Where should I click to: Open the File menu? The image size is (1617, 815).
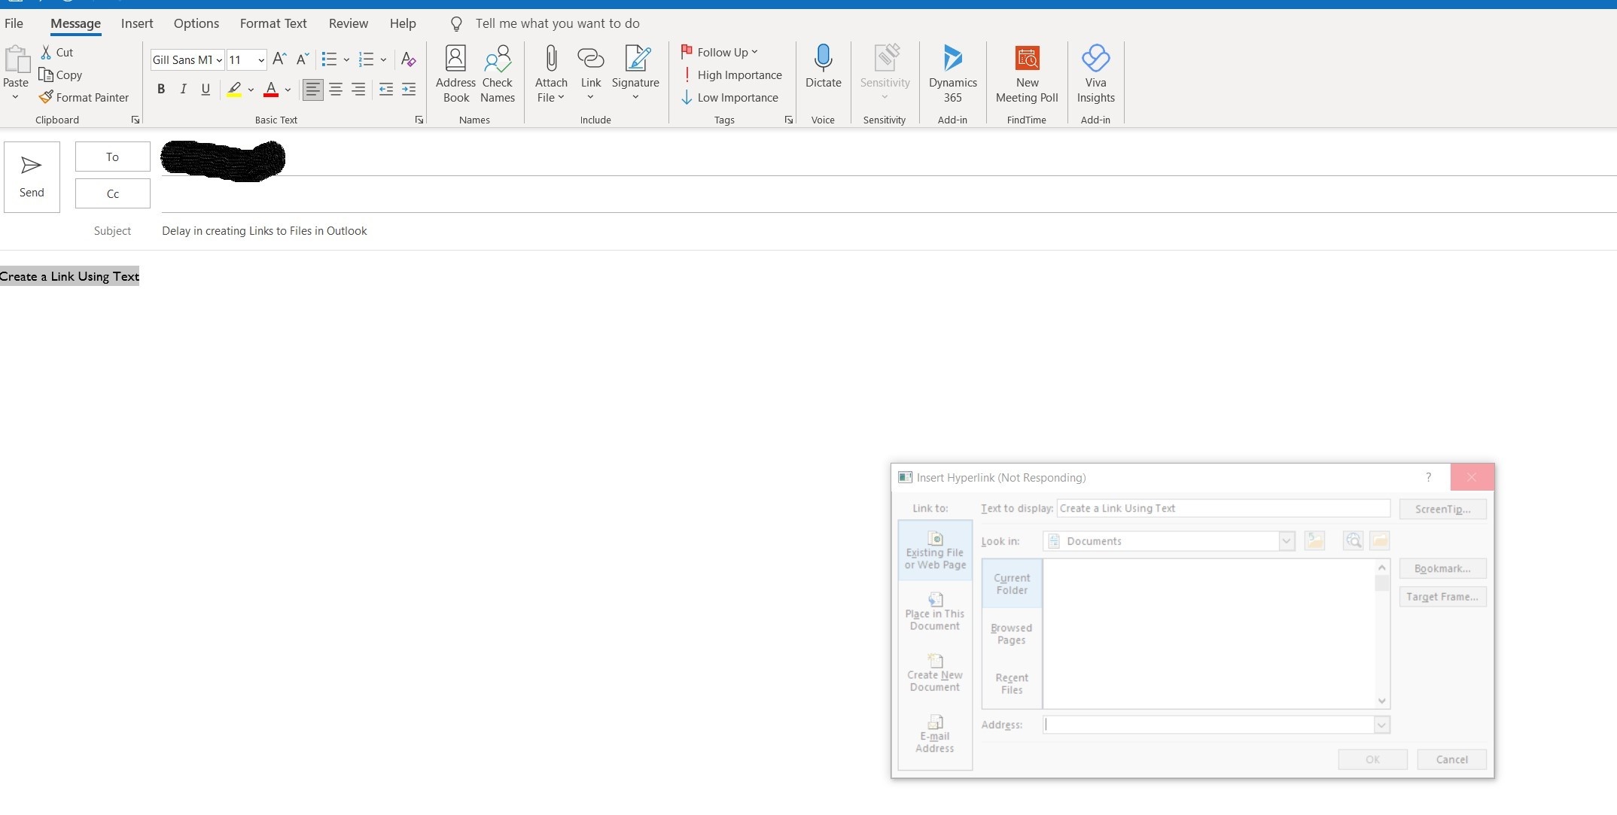14,23
